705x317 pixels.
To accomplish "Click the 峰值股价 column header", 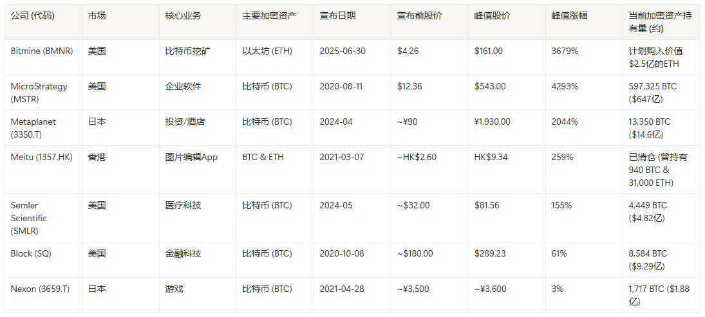I will 492,15.
